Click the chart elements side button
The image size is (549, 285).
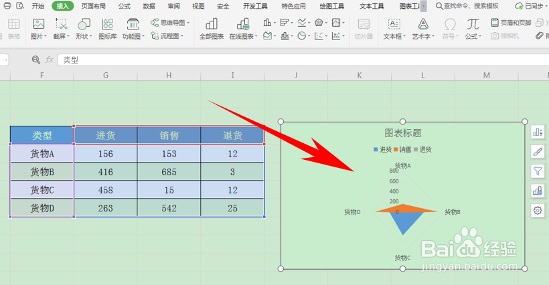click(x=538, y=132)
